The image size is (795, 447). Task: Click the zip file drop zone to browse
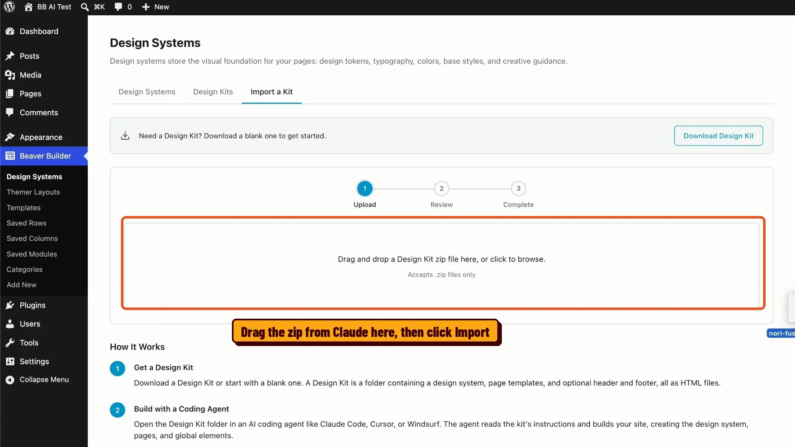pos(441,265)
